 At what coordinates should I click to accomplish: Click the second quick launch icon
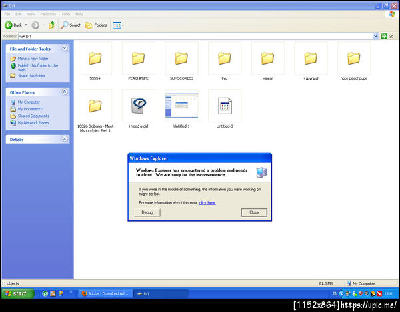pos(53,293)
